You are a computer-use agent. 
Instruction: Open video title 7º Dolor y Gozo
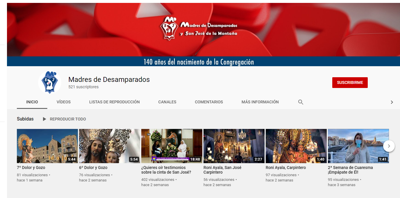point(31,168)
